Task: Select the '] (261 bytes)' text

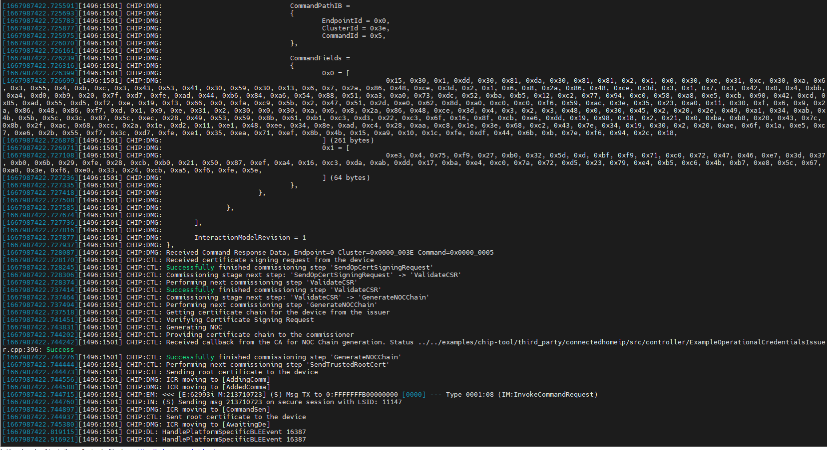Action: coord(348,141)
